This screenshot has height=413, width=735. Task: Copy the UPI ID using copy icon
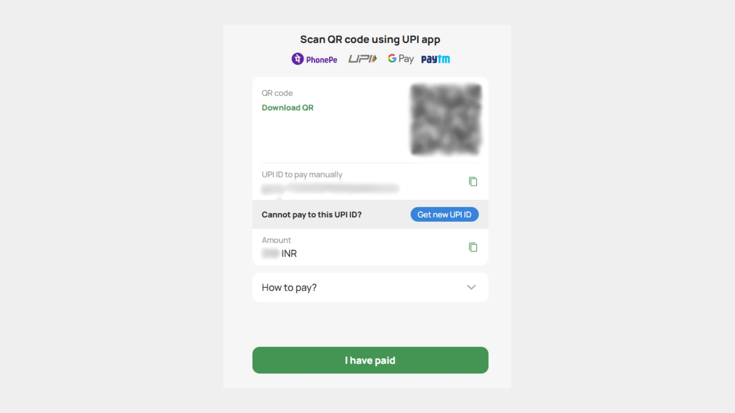tap(473, 181)
